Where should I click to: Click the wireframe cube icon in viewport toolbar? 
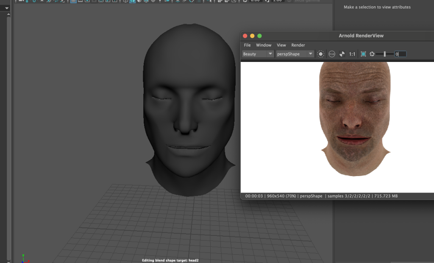[x=125, y=1]
